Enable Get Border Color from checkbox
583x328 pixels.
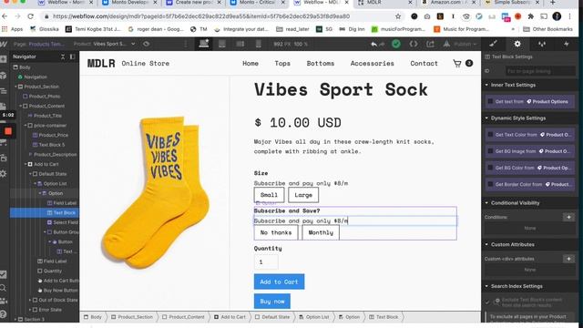[x=490, y=184]
